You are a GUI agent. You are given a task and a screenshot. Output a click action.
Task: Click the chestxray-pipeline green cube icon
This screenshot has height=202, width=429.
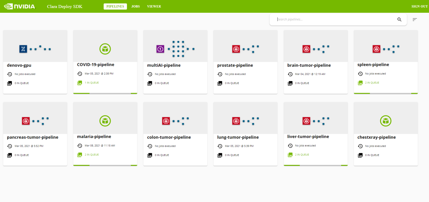pyautogui.click(x=386, y=121)
